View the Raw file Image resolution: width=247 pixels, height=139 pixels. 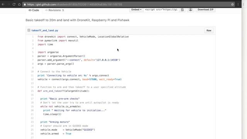point(209,31)
